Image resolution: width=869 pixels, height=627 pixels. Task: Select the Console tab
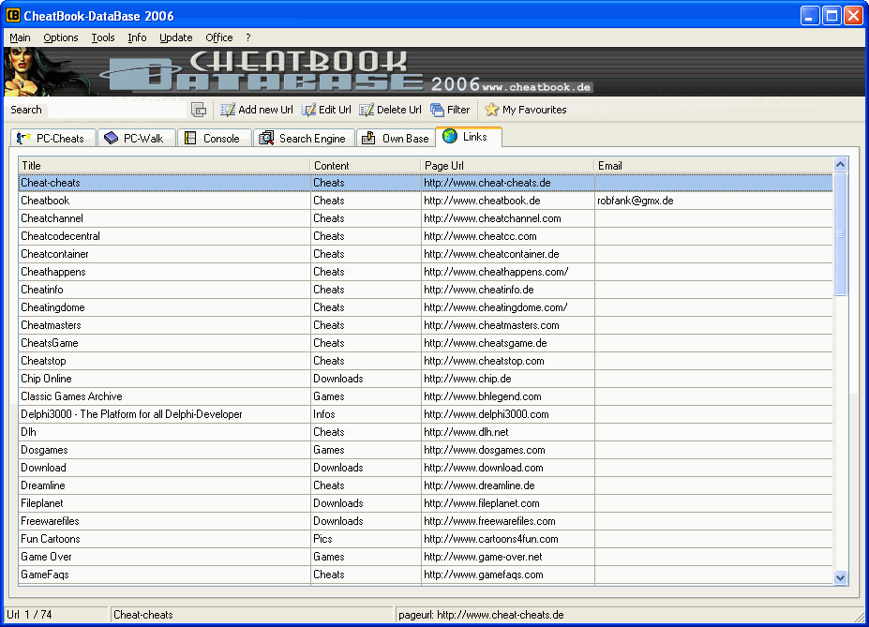[214, 139]
